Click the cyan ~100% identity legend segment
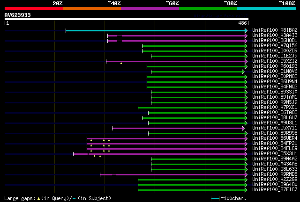Screen dimensions: 300x202 (267, 8)
